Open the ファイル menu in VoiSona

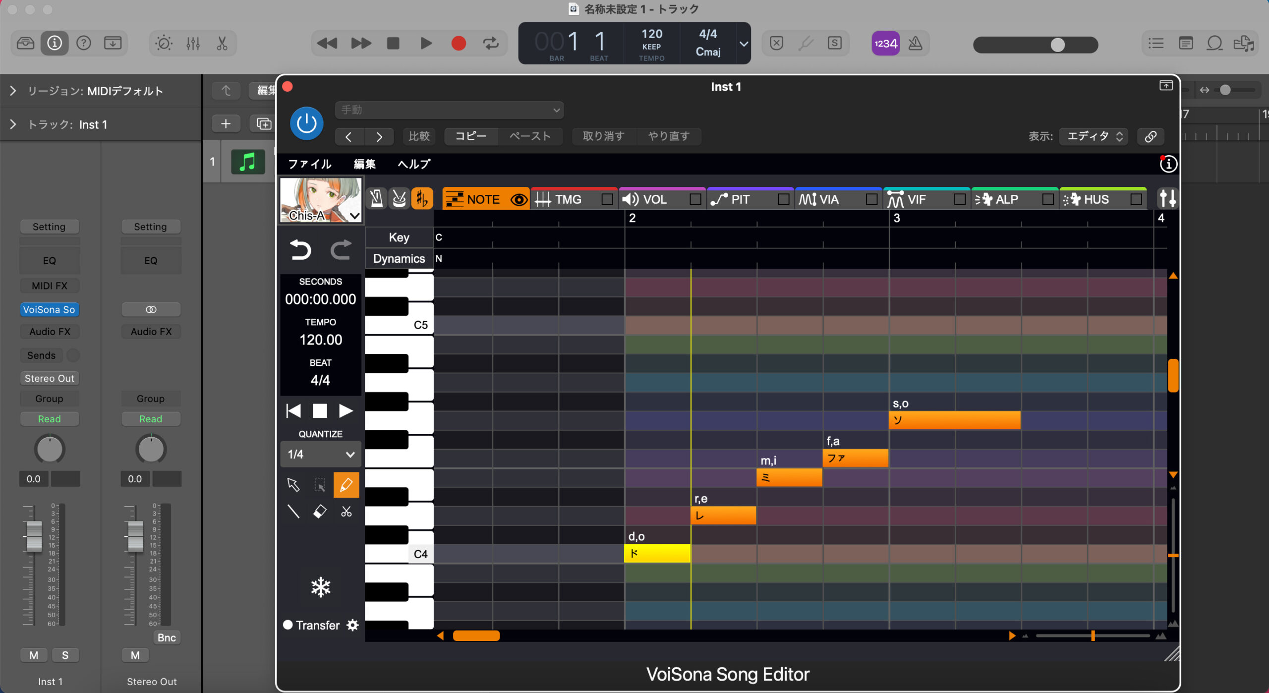click(310, 164)
